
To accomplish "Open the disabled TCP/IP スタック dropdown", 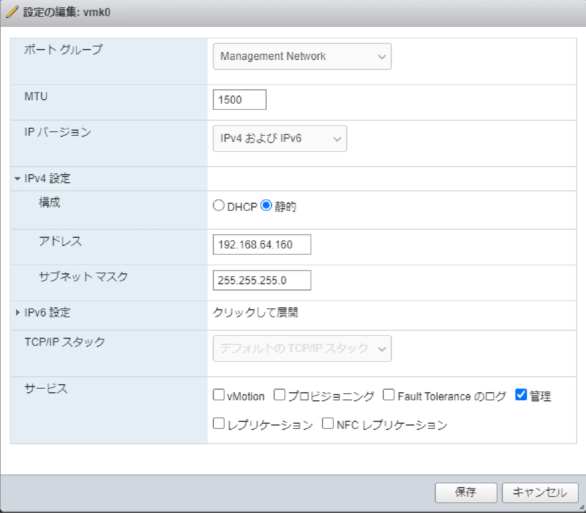I will pos(302,348).
